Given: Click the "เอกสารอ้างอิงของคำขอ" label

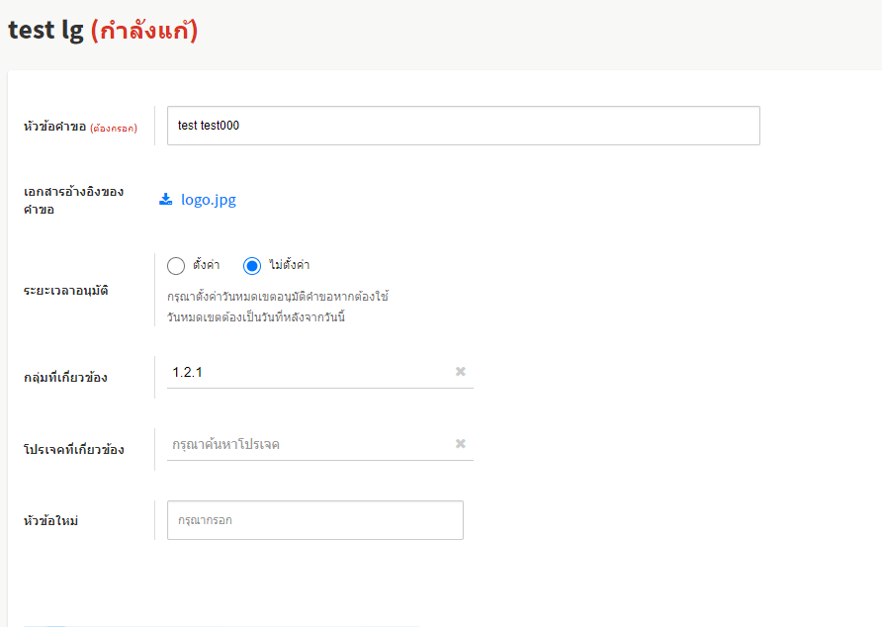Looking at the screenshot, I should pyautogui.click(x=73, y=200).
